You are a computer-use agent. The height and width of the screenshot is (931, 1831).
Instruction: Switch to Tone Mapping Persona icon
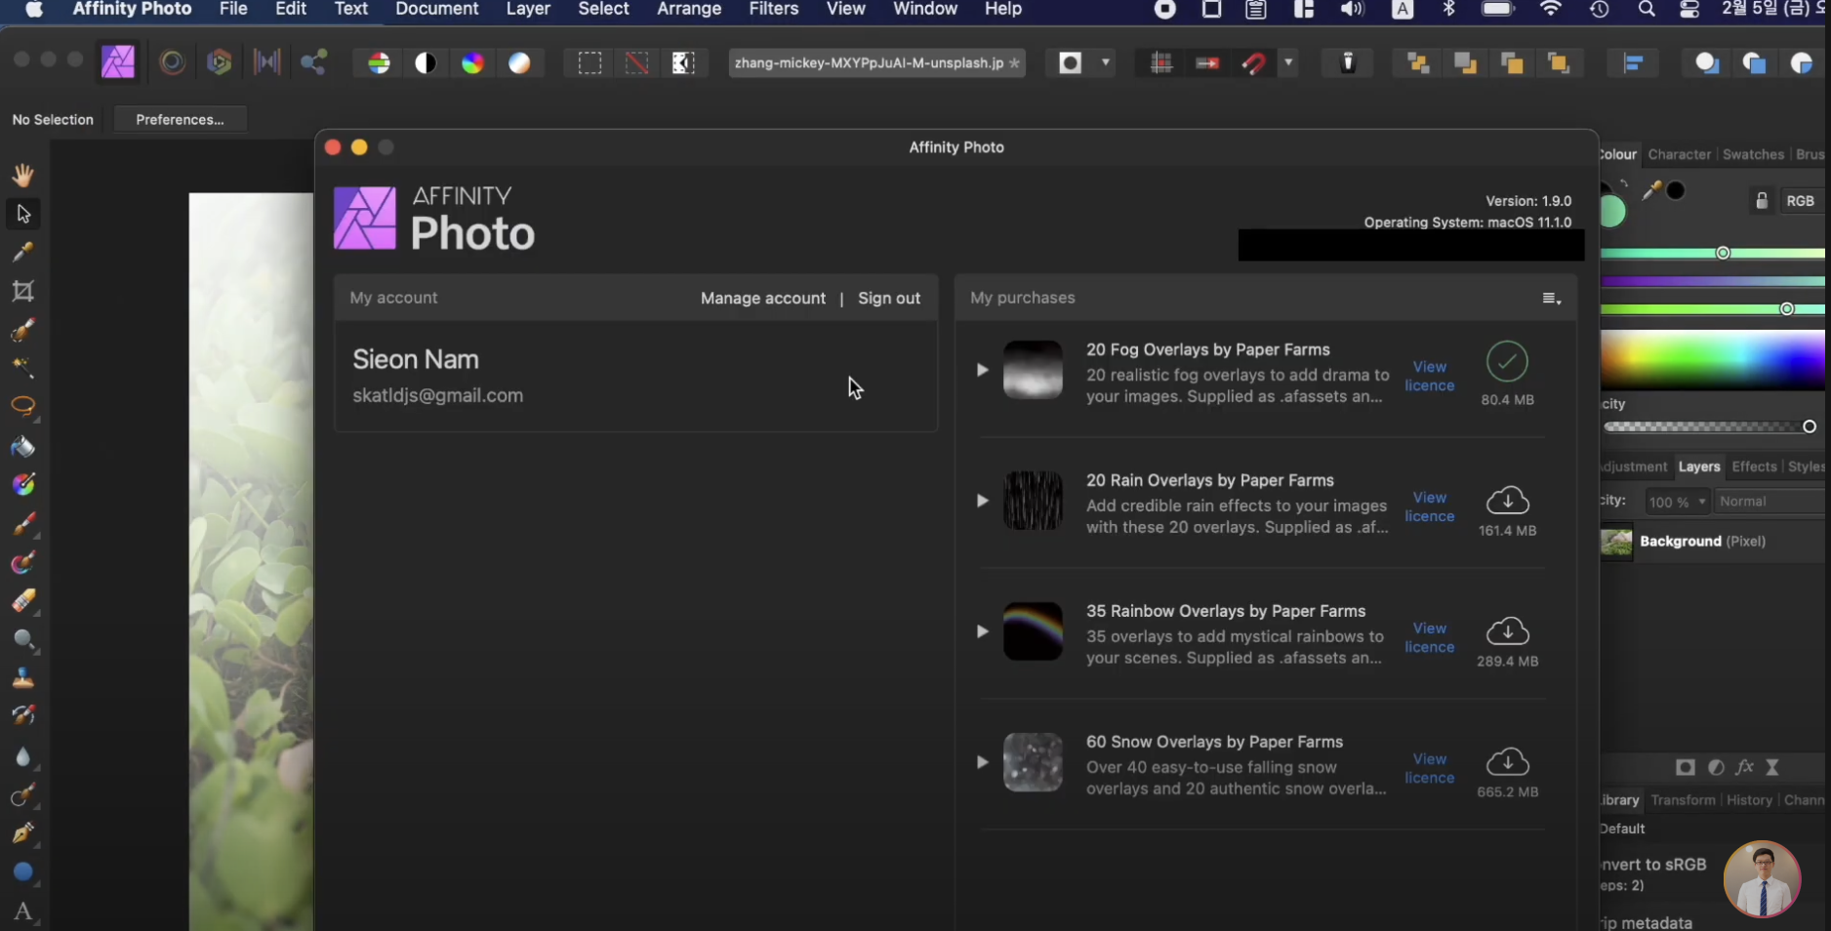[x=266, y=62]
